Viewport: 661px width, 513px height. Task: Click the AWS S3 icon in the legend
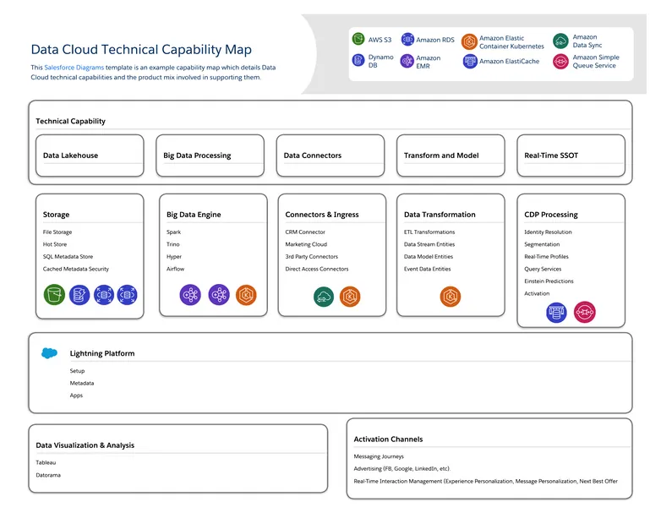coord(359,40)
